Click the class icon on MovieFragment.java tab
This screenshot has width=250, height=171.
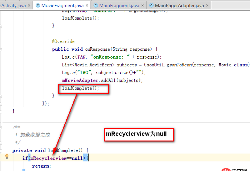pyautogui.click(x=38, y=6)
